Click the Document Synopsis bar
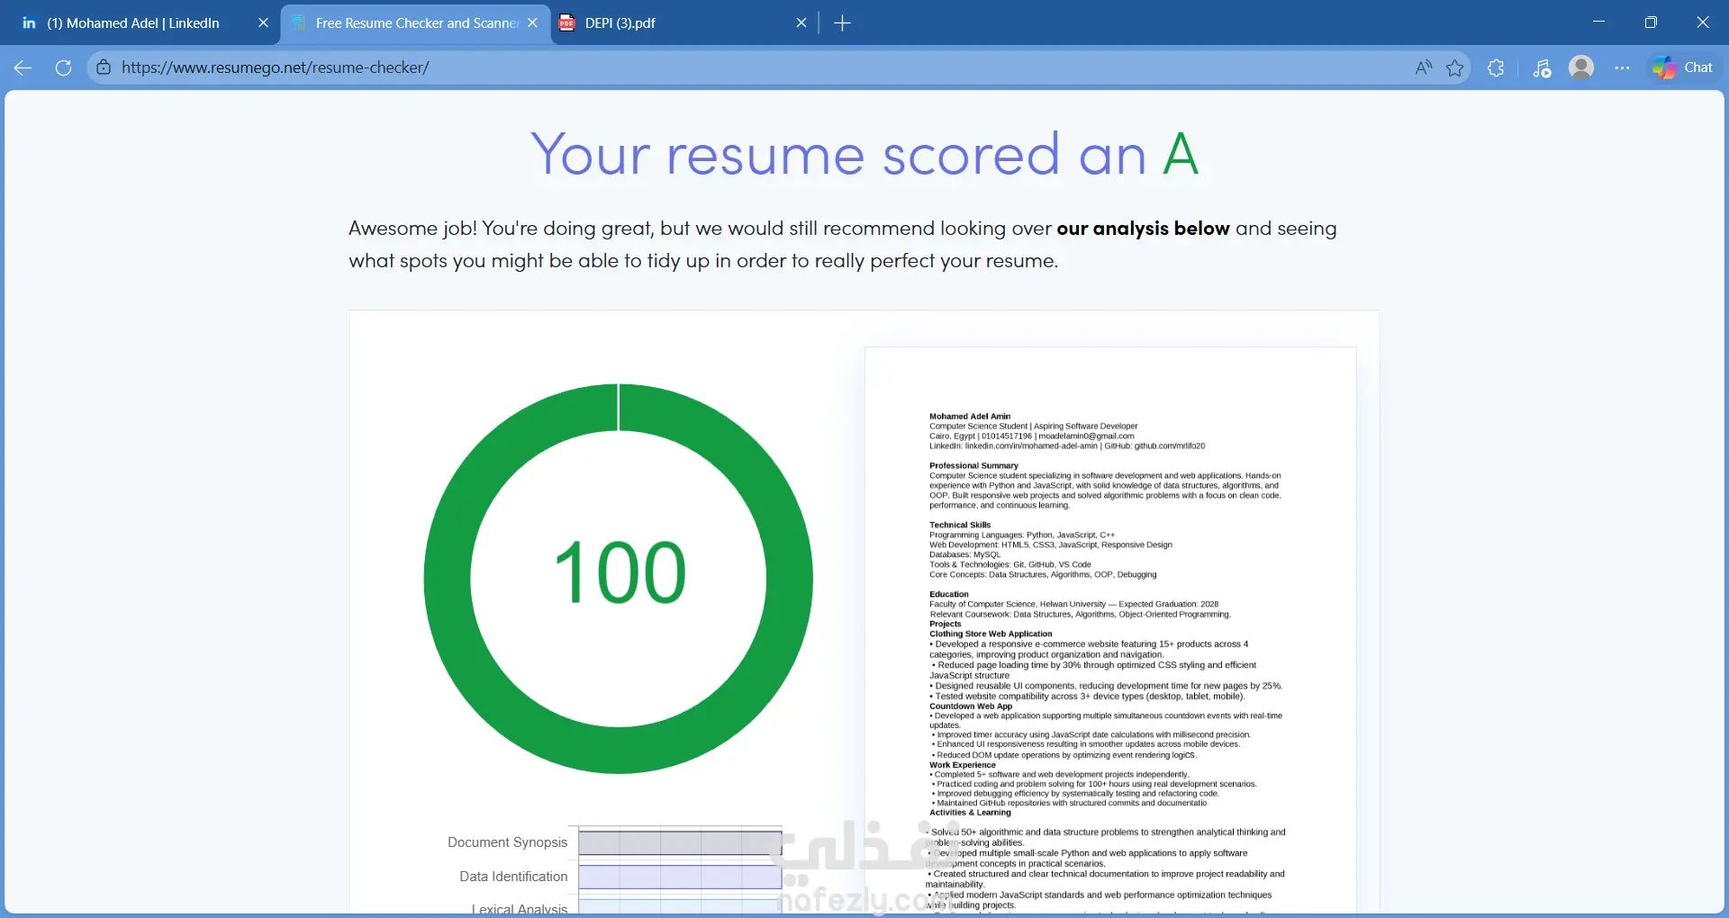 coord(680,843)
